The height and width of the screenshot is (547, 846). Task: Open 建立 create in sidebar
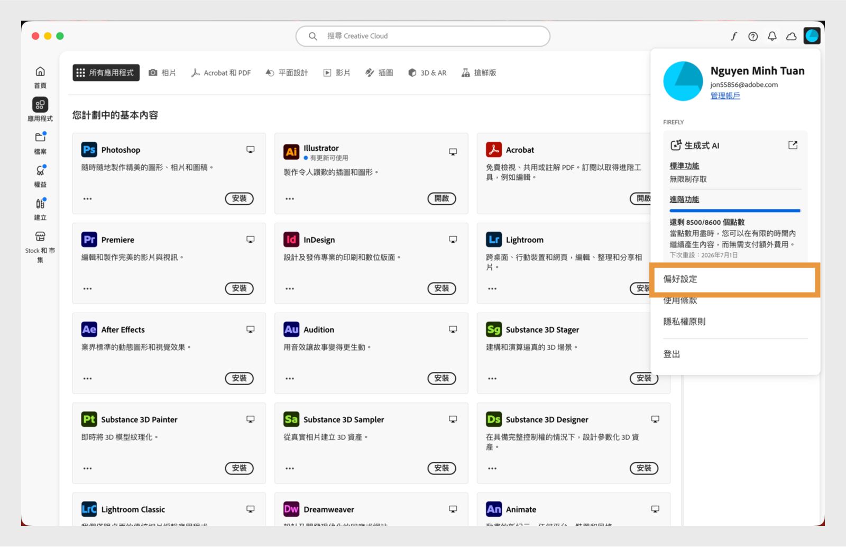click(x=40, y=209)
